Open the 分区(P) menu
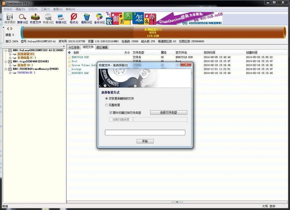The width and height of the screenshot is (290, 210). coord(33,9)
